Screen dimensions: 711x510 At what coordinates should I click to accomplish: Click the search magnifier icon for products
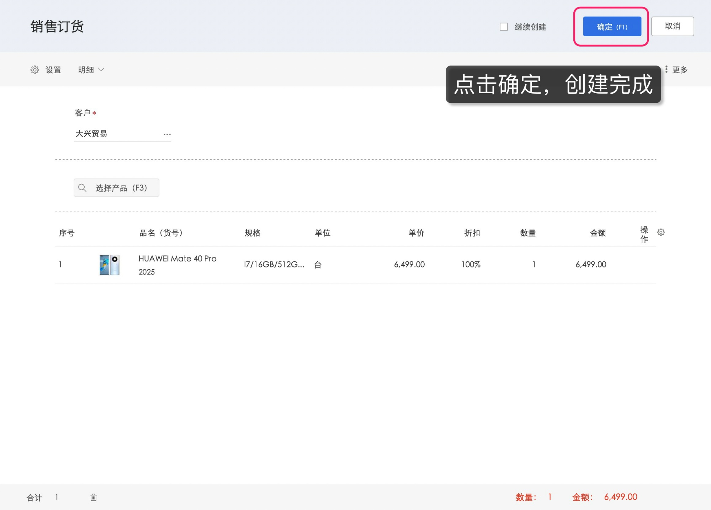82,188
